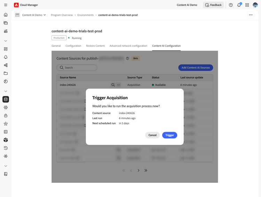This screenshot has height=197, width=261.
Task: Switch to the General tab
Action: pos(56,46)
